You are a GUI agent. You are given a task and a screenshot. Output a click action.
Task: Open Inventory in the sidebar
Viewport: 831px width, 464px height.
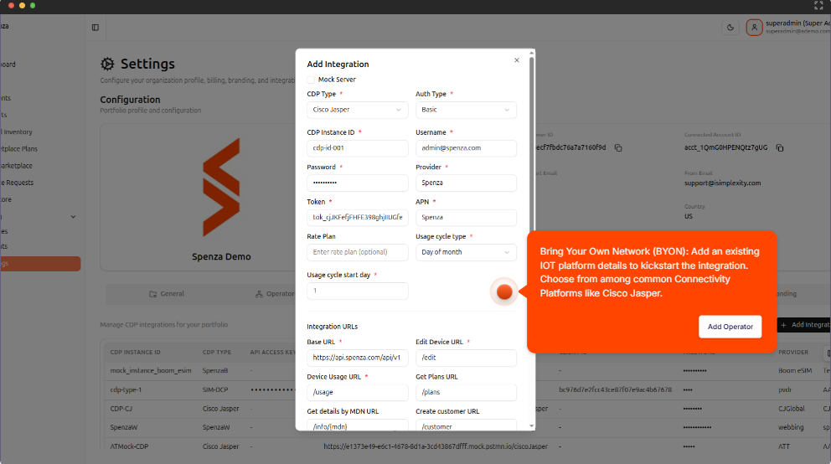tap(18, 131)
